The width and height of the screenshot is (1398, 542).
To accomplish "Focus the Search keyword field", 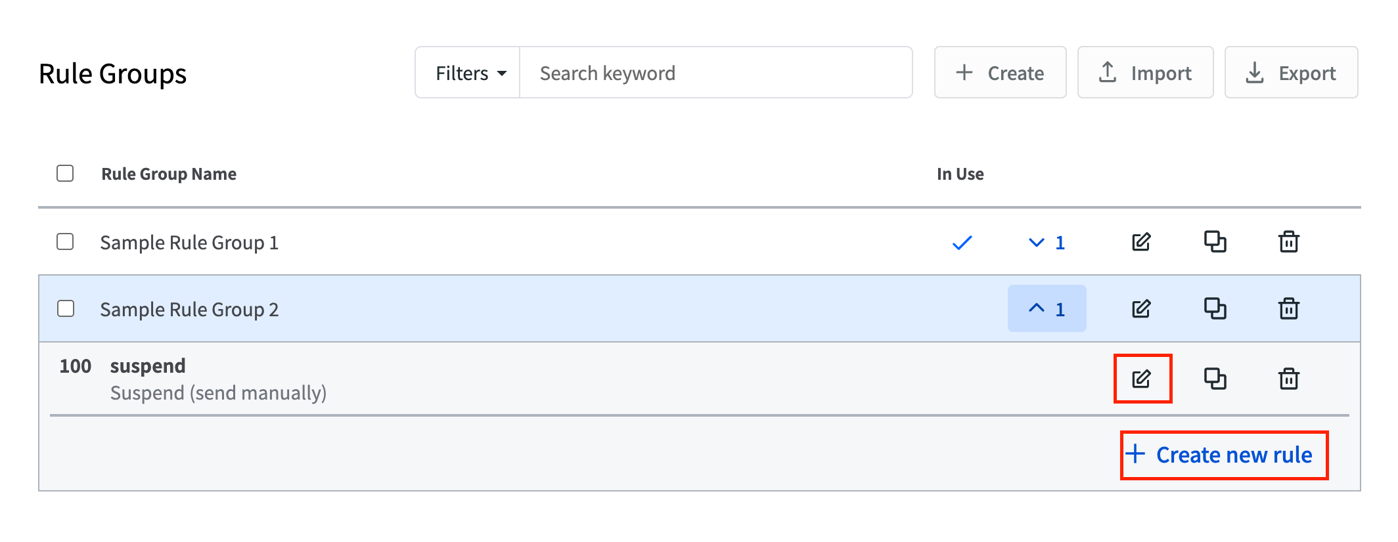I will 716,73.
